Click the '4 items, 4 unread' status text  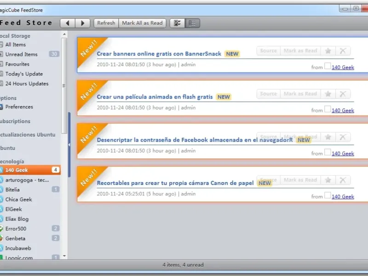(183, 265)
